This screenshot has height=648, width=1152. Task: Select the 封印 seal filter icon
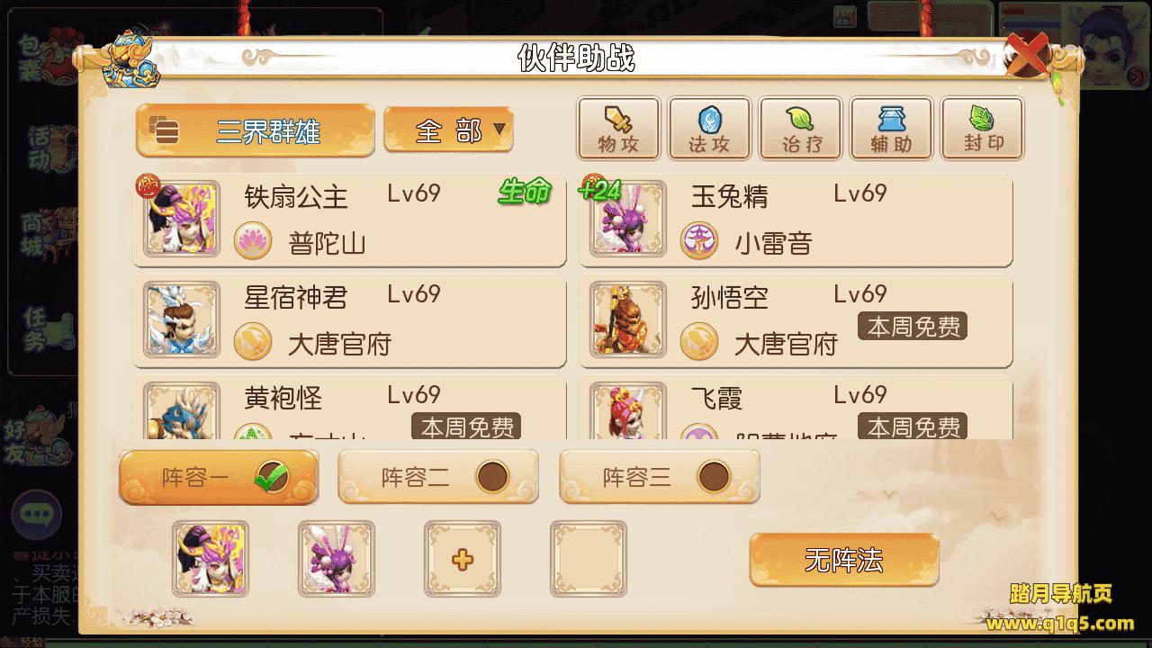coord(982,129)
